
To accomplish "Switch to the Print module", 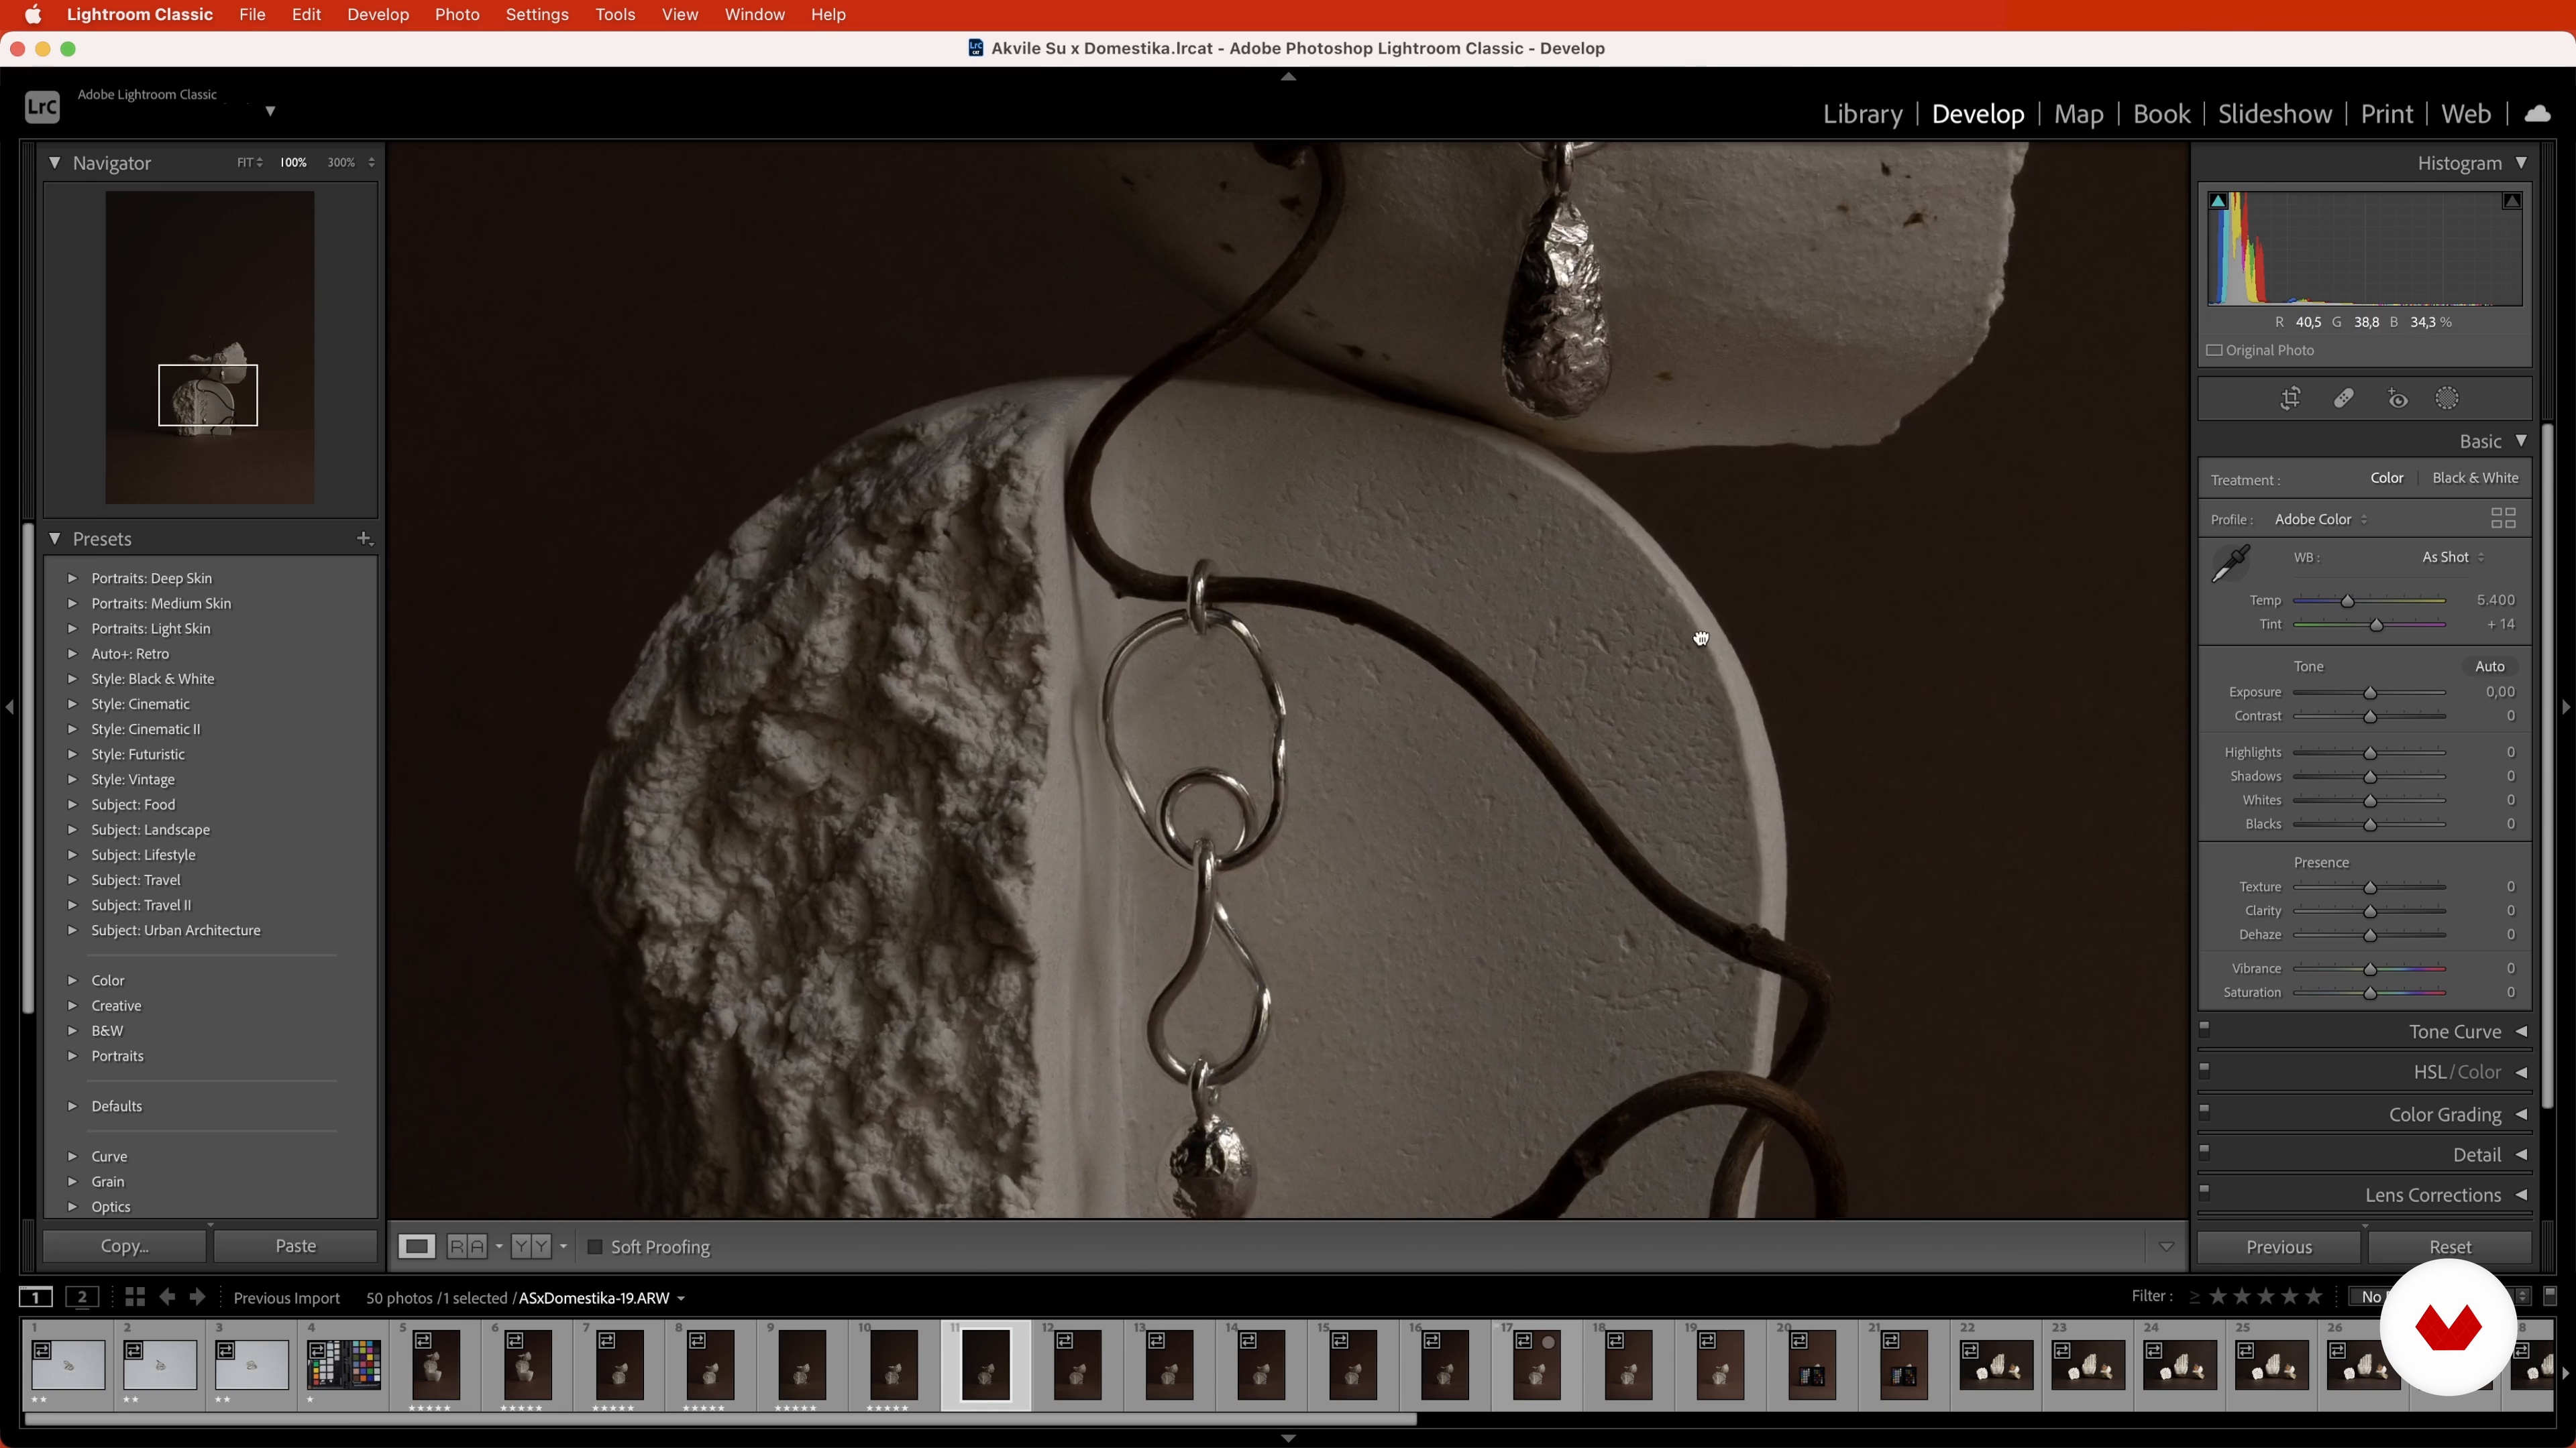I will tap(2387, 114).
